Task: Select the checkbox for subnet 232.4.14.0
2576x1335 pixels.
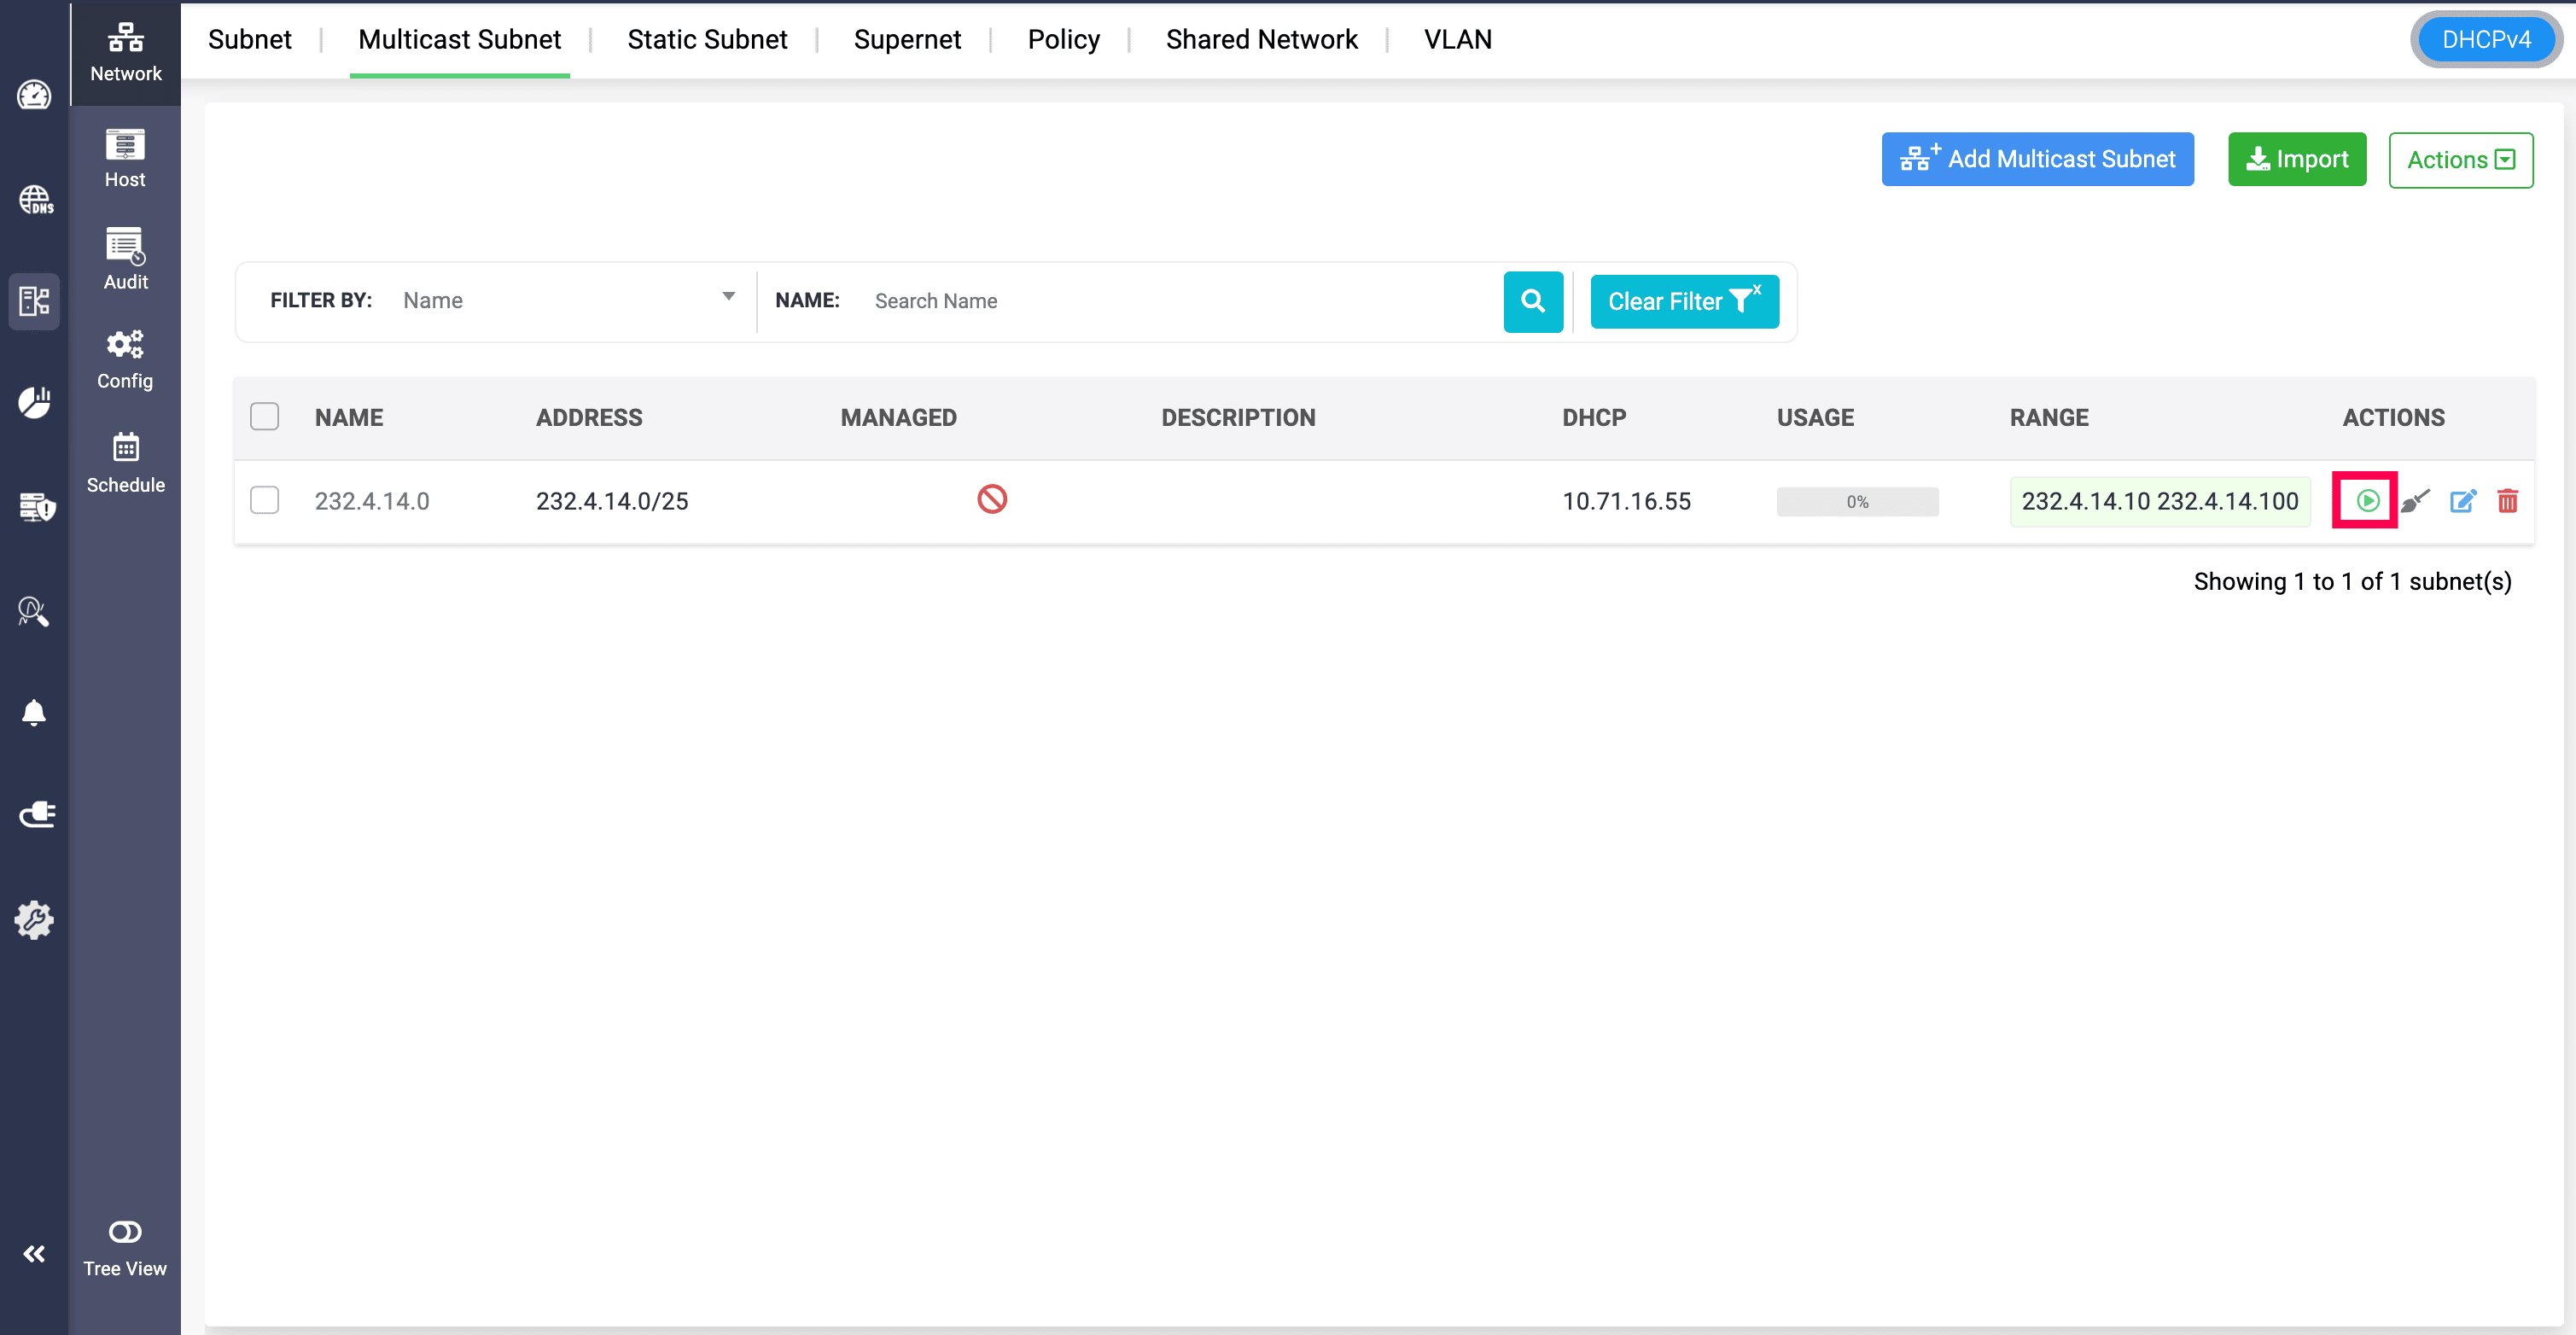Action: [x=264, y=500]
